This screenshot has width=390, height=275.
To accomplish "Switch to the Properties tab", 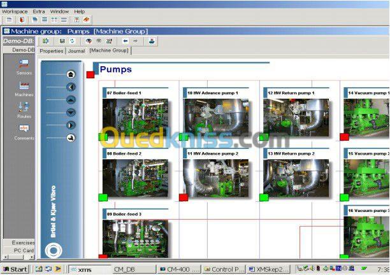I will (52, 51).
